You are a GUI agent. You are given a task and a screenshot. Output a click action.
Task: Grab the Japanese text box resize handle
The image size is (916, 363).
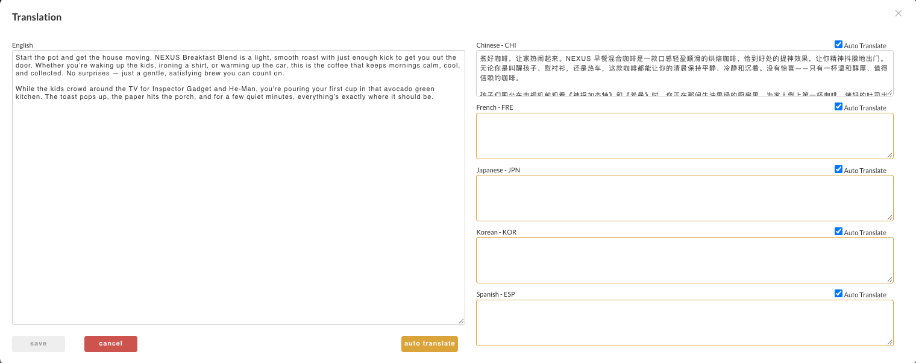pyautogui.click(x=890, y=218)
